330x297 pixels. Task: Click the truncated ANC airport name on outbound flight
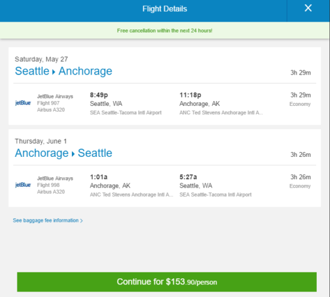tap(221, 112)
